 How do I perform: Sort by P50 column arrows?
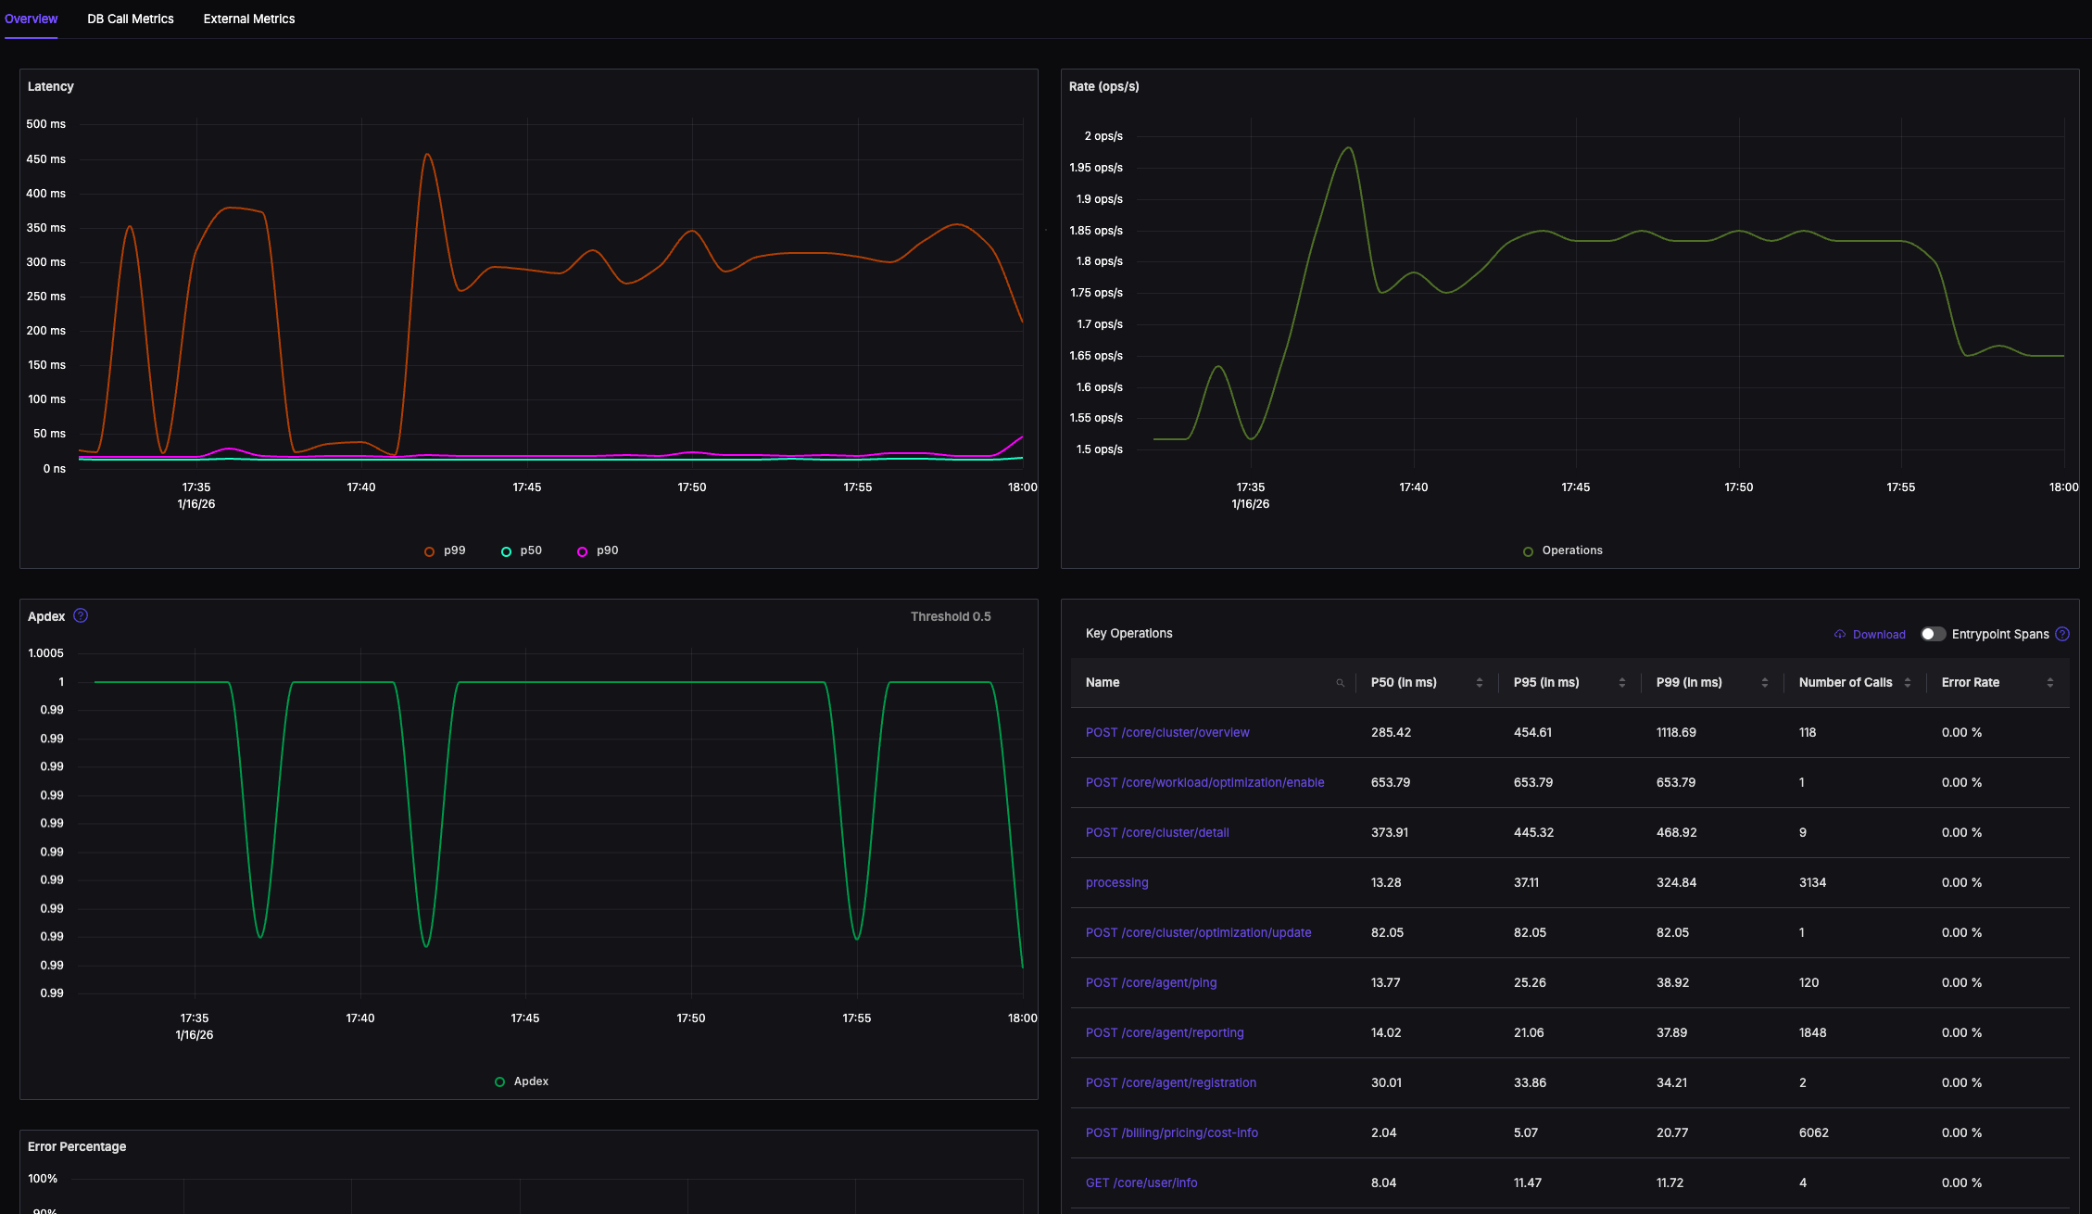[1480, 683]
